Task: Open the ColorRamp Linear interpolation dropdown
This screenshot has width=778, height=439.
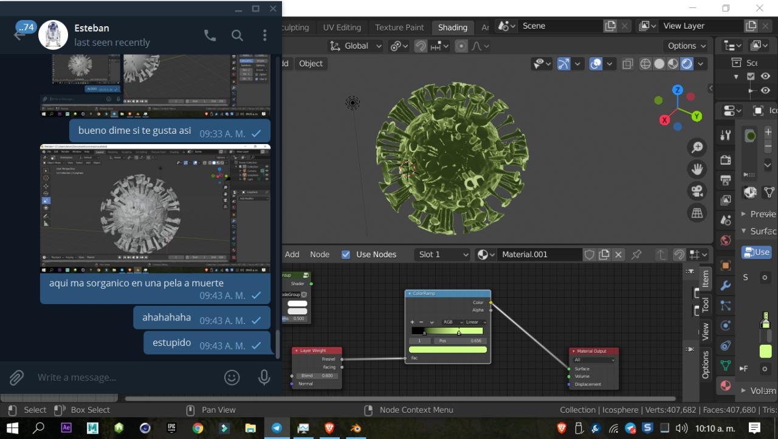Action: coord(476,322)
